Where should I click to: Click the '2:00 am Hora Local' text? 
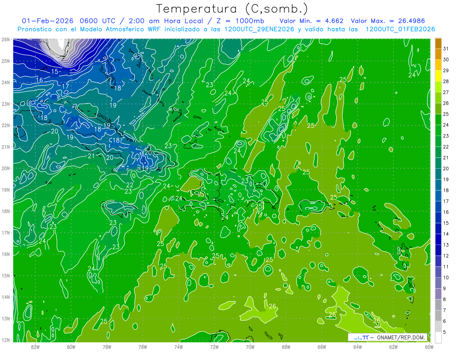166,21
